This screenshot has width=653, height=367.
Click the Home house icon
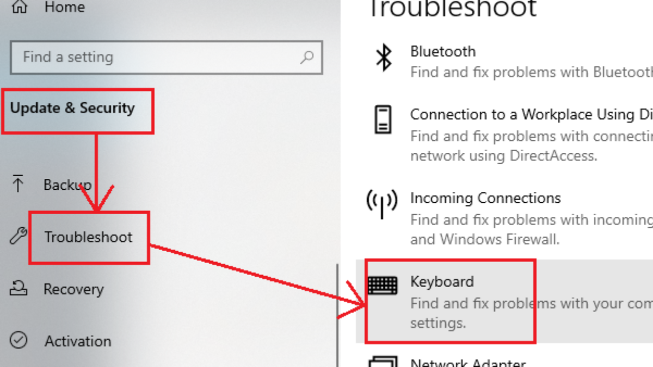tap(19, 8)
